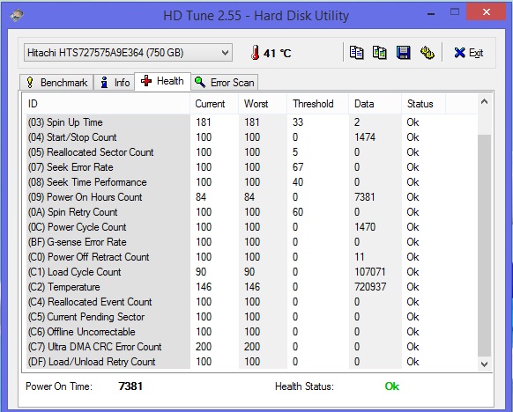This screenshot has height=412, width=513.
Task: Click the copy screenshot to clipboard icon
Action: pos(380,52)
